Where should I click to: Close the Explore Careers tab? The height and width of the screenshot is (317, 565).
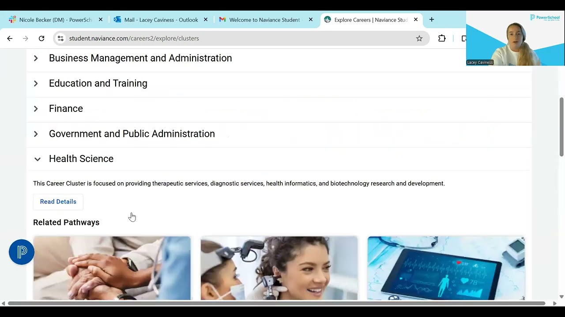coord(416,19)
